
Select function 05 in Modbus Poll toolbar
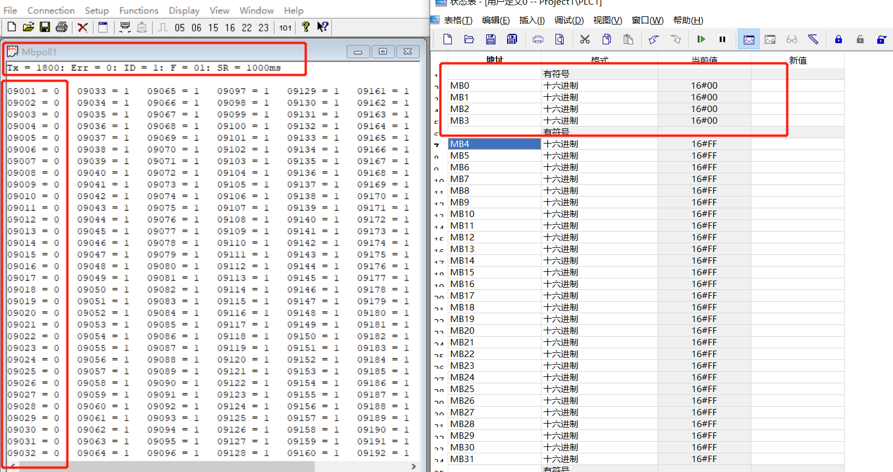point(180,27)
